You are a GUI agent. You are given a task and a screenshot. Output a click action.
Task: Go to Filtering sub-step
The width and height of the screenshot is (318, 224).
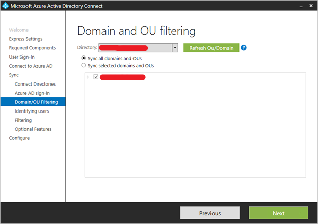(x=23, y=120)
